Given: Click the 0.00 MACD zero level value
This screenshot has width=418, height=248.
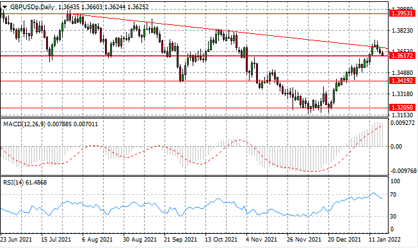Looking at the screenshot, I should (396, 147).
